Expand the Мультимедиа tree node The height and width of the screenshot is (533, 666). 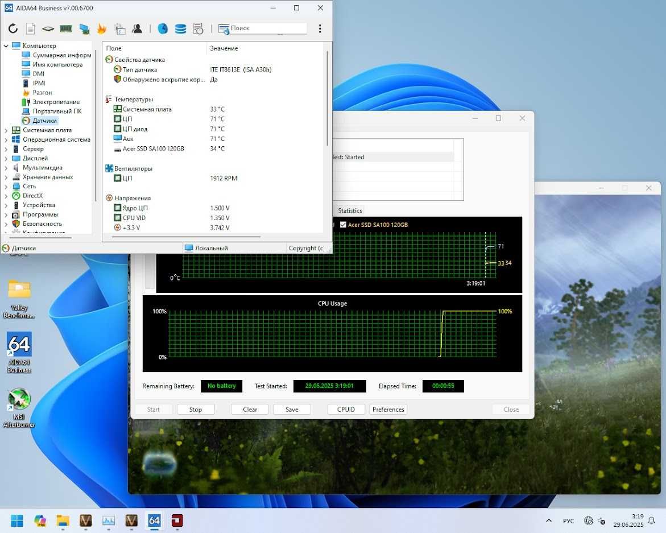[6, 167]
